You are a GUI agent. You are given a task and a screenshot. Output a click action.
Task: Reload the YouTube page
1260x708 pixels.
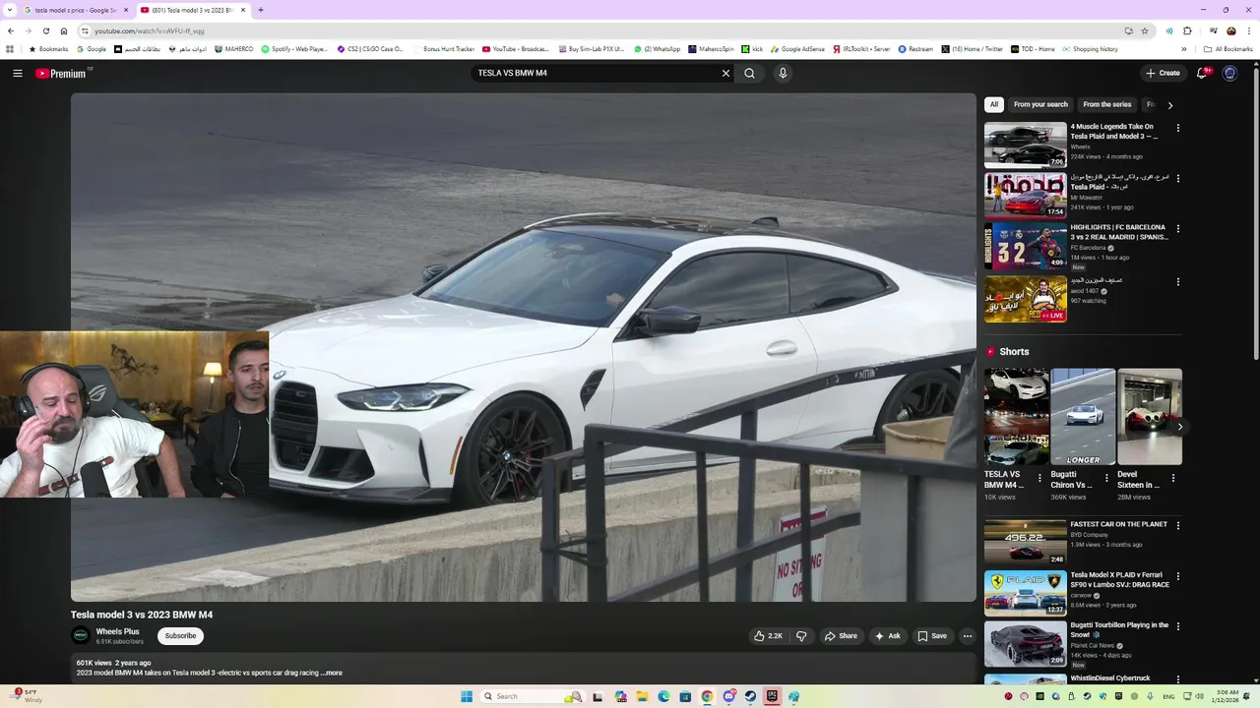pos(46,30)
